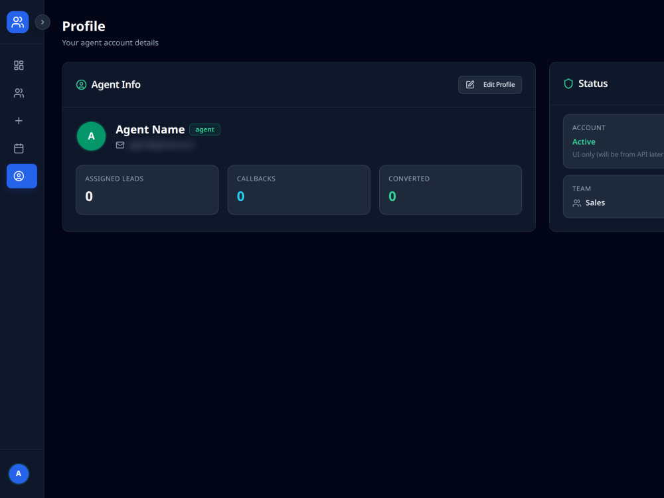Click the Callbacks stat card

pos(299,190)
